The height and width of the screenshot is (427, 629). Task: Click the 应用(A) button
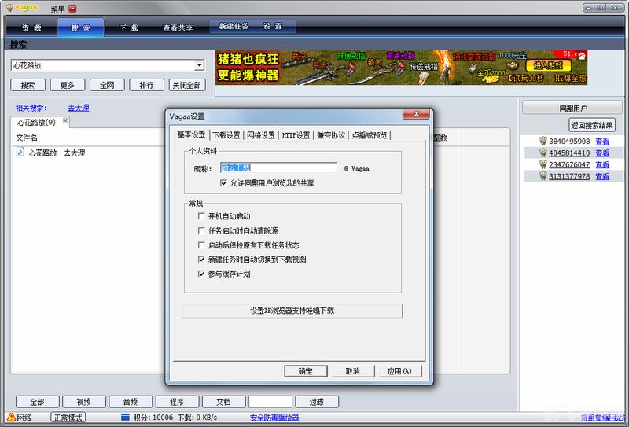(x=399, y=371)
